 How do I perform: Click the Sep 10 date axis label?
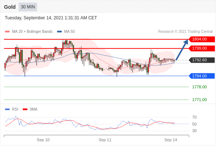coord(43,140)
